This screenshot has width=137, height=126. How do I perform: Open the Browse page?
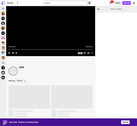pyautogui.click(x=10, y=3)
